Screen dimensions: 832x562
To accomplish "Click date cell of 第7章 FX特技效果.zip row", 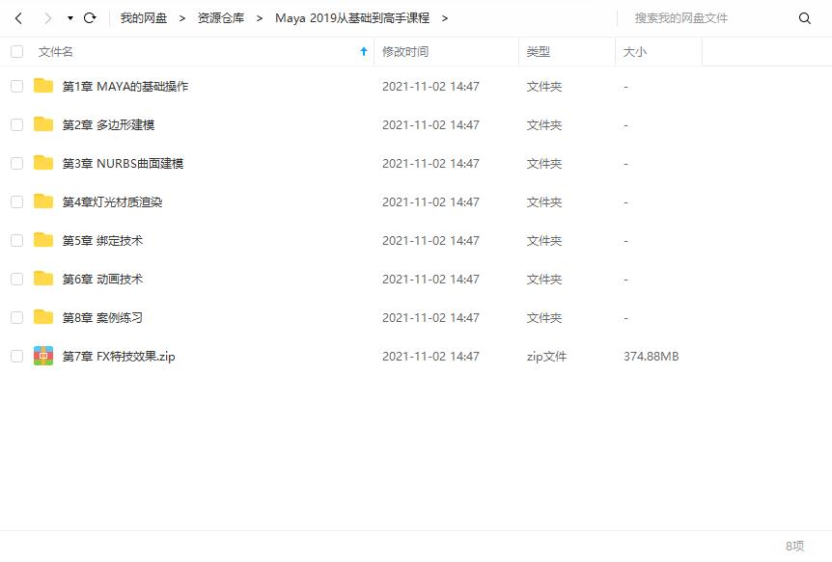I will [x=430, y=357].
